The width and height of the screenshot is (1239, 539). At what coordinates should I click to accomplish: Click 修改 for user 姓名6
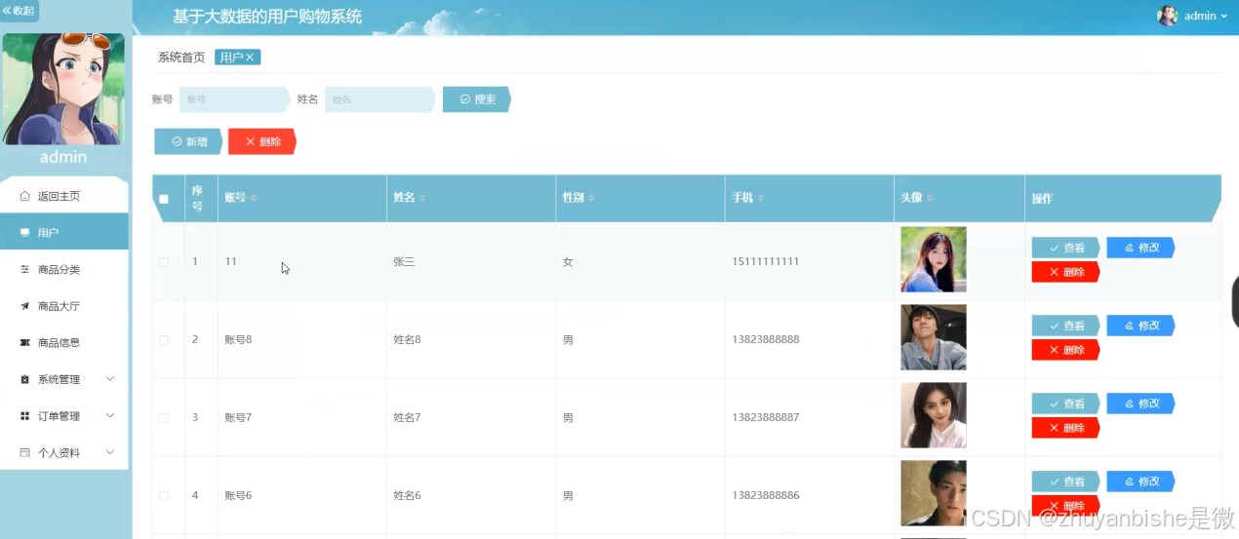(1140, 481)
